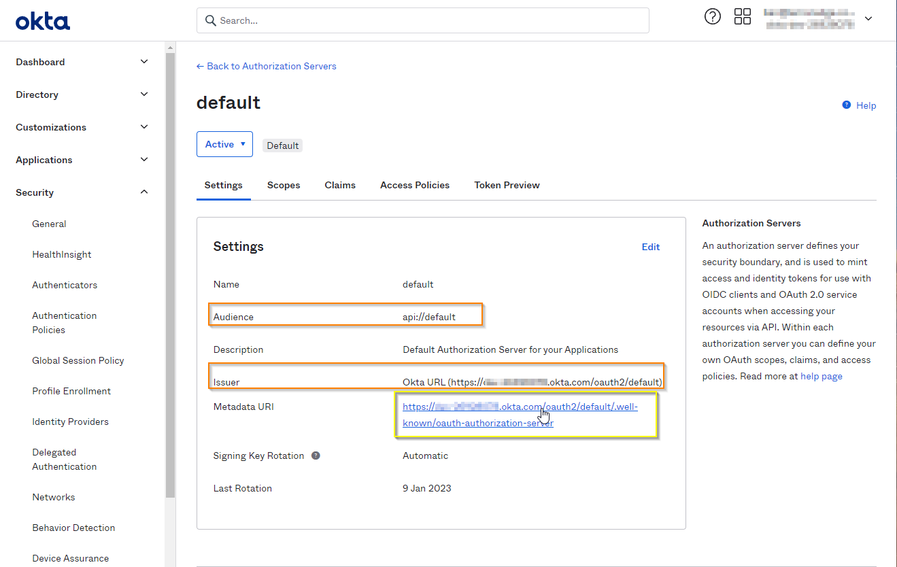Viewport: 897px width, 567px height.
Task: Open the Metadata URI link
Action: (x=520, y=415)
